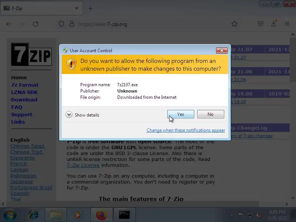Click horizontal scrollbar left arrow

click(x=3, y=204)
